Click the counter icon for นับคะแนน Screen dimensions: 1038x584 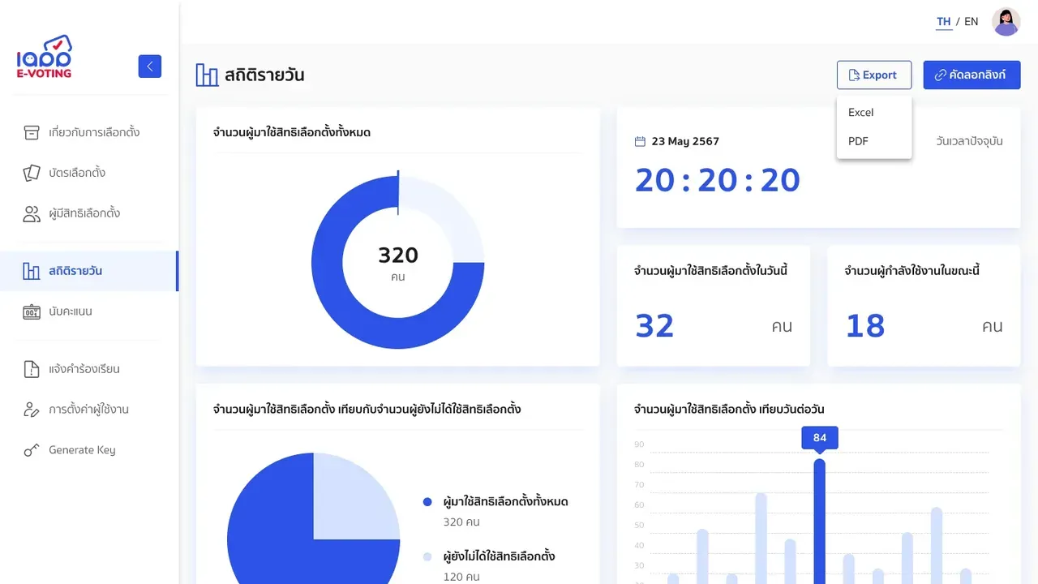[32, 311]
